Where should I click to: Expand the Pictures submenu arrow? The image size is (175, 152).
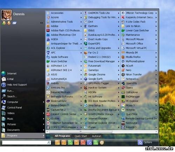pyautogui.click(x=44, y=124)
